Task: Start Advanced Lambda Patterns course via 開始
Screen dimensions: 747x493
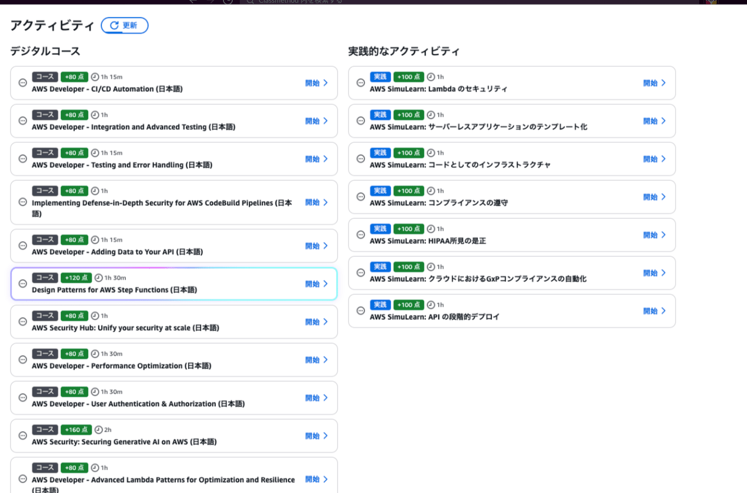Action: [x=317, y=479]
